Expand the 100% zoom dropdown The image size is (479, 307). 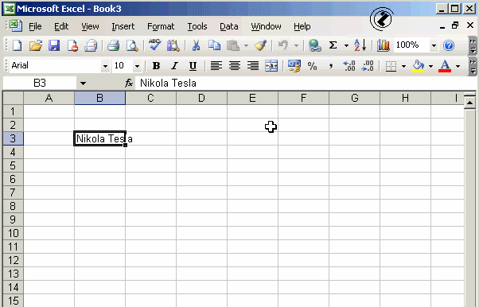[434, 46]
